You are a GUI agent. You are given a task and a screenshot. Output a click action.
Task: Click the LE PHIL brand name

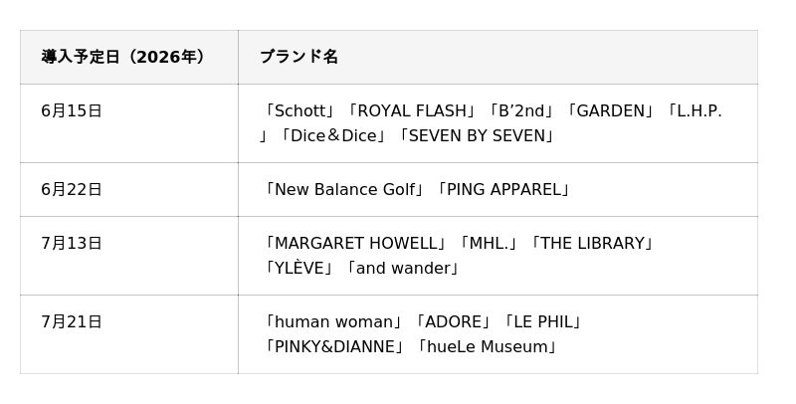tap(542, 321)
